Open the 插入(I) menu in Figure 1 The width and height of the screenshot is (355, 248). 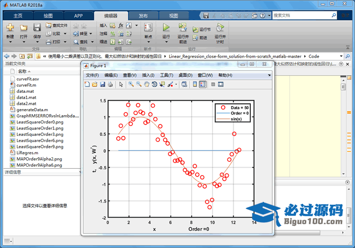(148, 75)
